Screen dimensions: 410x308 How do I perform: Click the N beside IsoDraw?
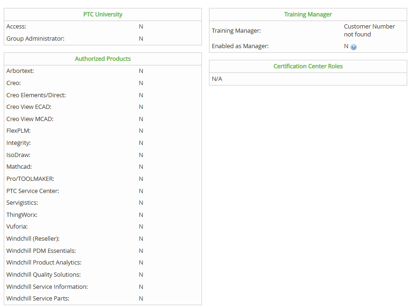[141, 155]
